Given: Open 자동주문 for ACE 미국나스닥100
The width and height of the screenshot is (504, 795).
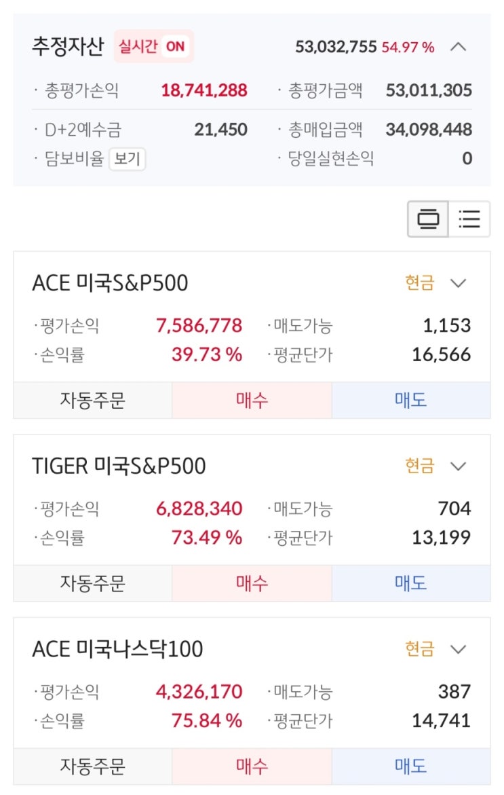Looking at the screenshot, I should pos(93,766).
